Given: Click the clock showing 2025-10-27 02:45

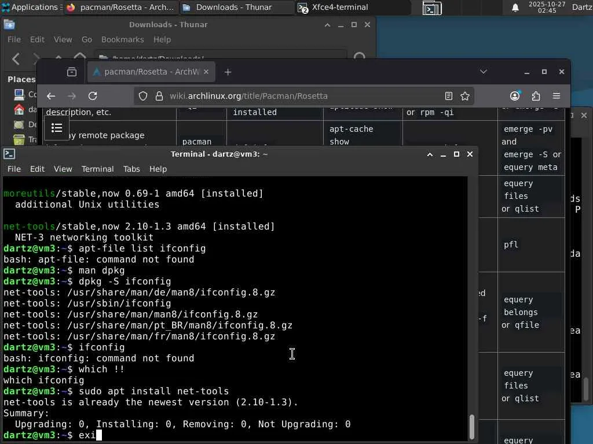Looking at the screenshot, I should pos(547,7).
